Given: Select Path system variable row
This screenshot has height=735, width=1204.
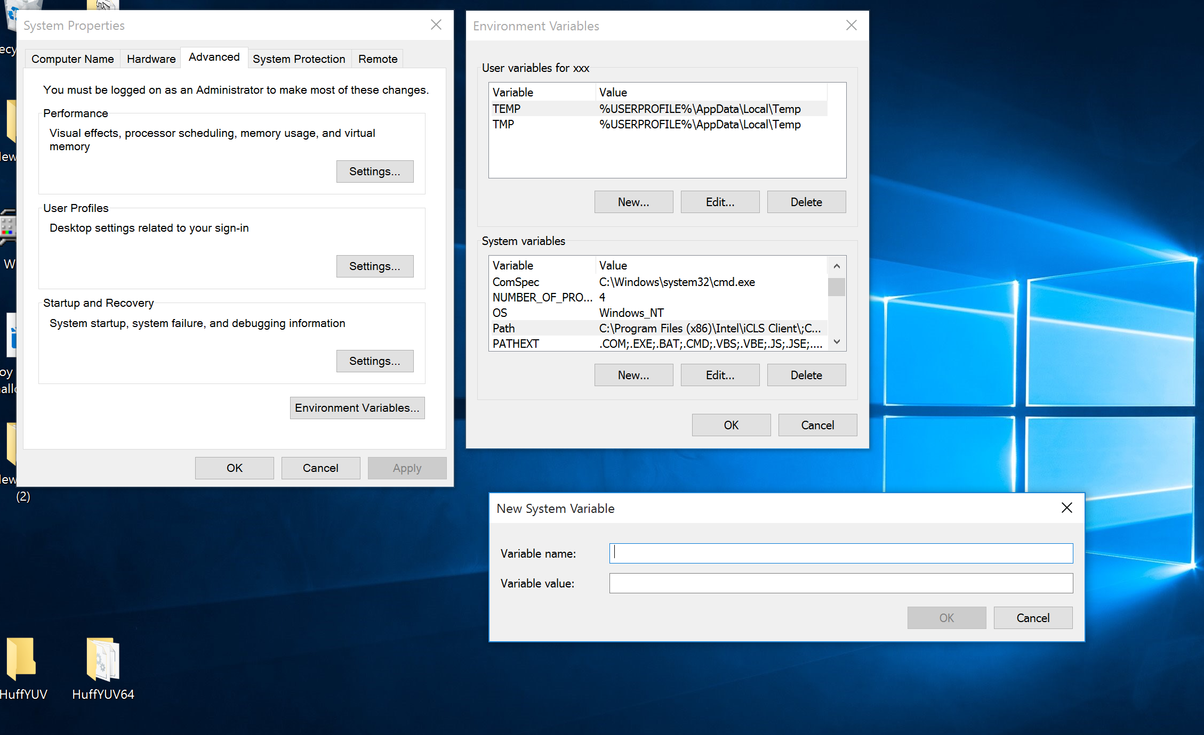Looking at the screenshot, I should 658,328.
